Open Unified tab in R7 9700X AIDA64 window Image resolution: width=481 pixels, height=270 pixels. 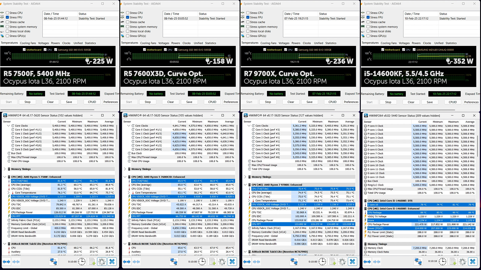319,43
